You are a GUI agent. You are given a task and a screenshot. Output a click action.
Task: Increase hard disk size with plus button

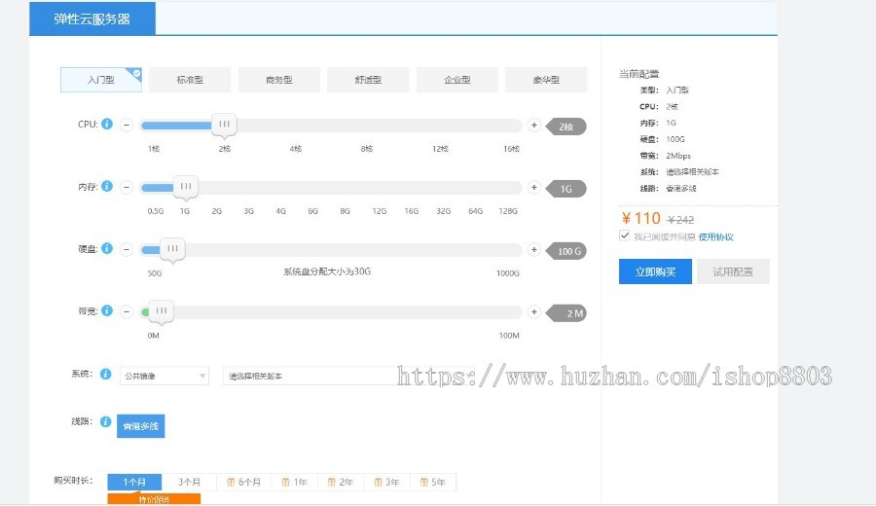pyautogui.click(x=534, y=250)
